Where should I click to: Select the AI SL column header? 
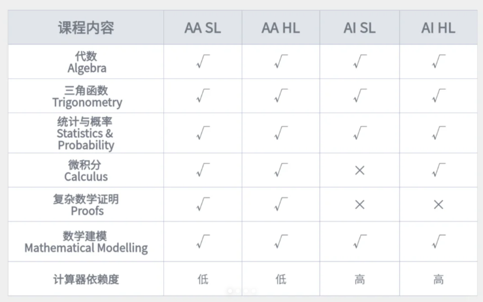(x=359, y=28)
